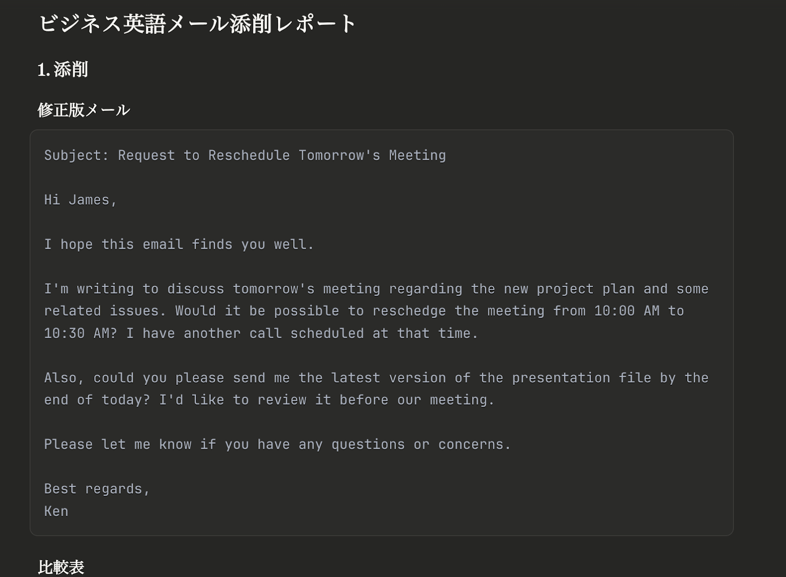Viewport: 786px width, 577px height.
Task: Click the time 10:00 AM
Action: [x=626, y=311]
